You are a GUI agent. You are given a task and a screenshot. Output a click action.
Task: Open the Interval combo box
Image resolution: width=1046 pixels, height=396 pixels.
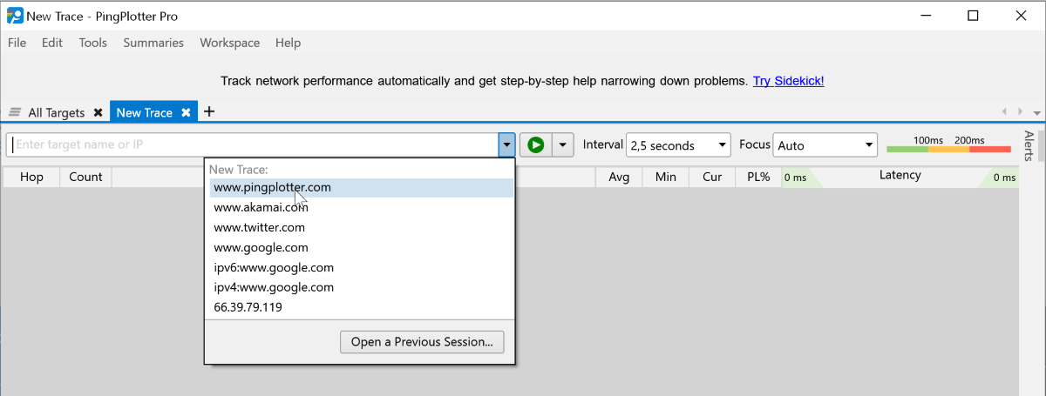(679, 145)
